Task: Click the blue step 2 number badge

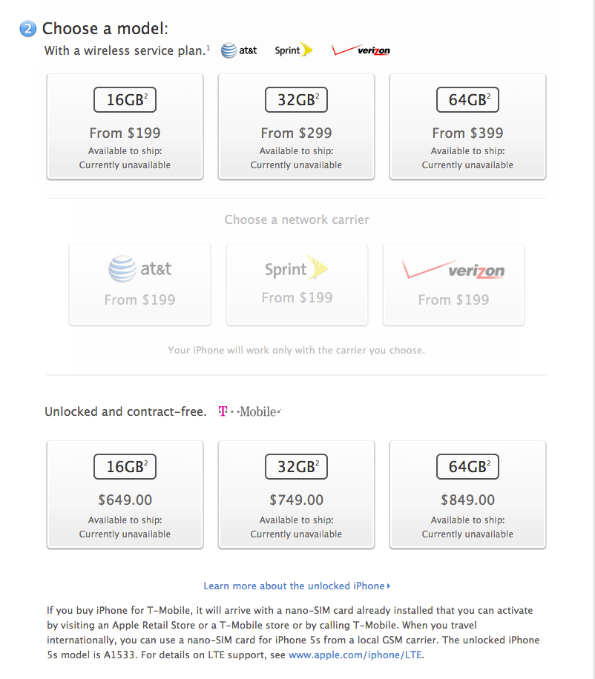Action: point(27,29)
